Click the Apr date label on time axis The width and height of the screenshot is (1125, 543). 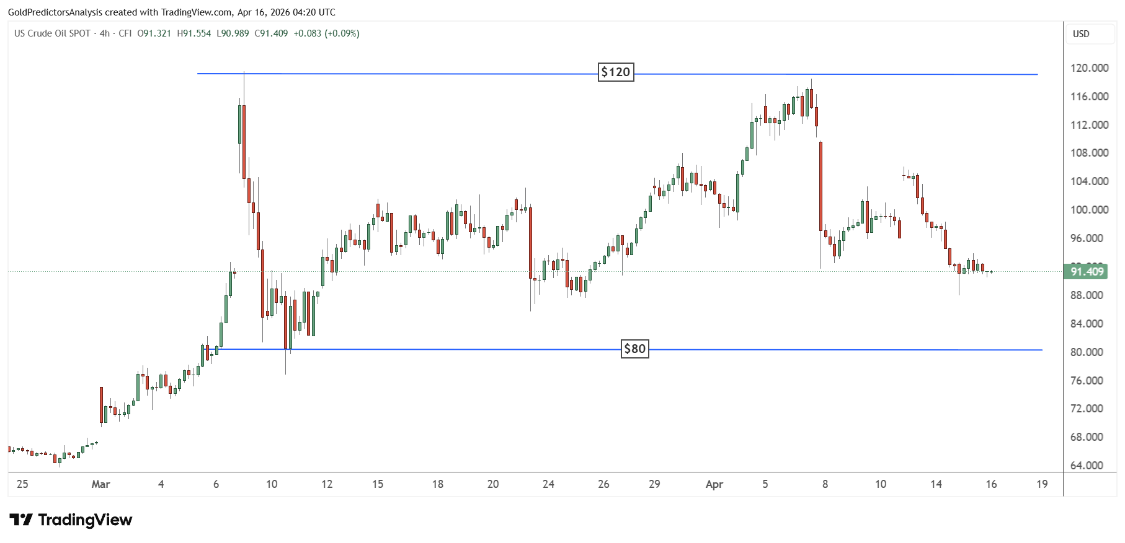click(x=714, y=484)
